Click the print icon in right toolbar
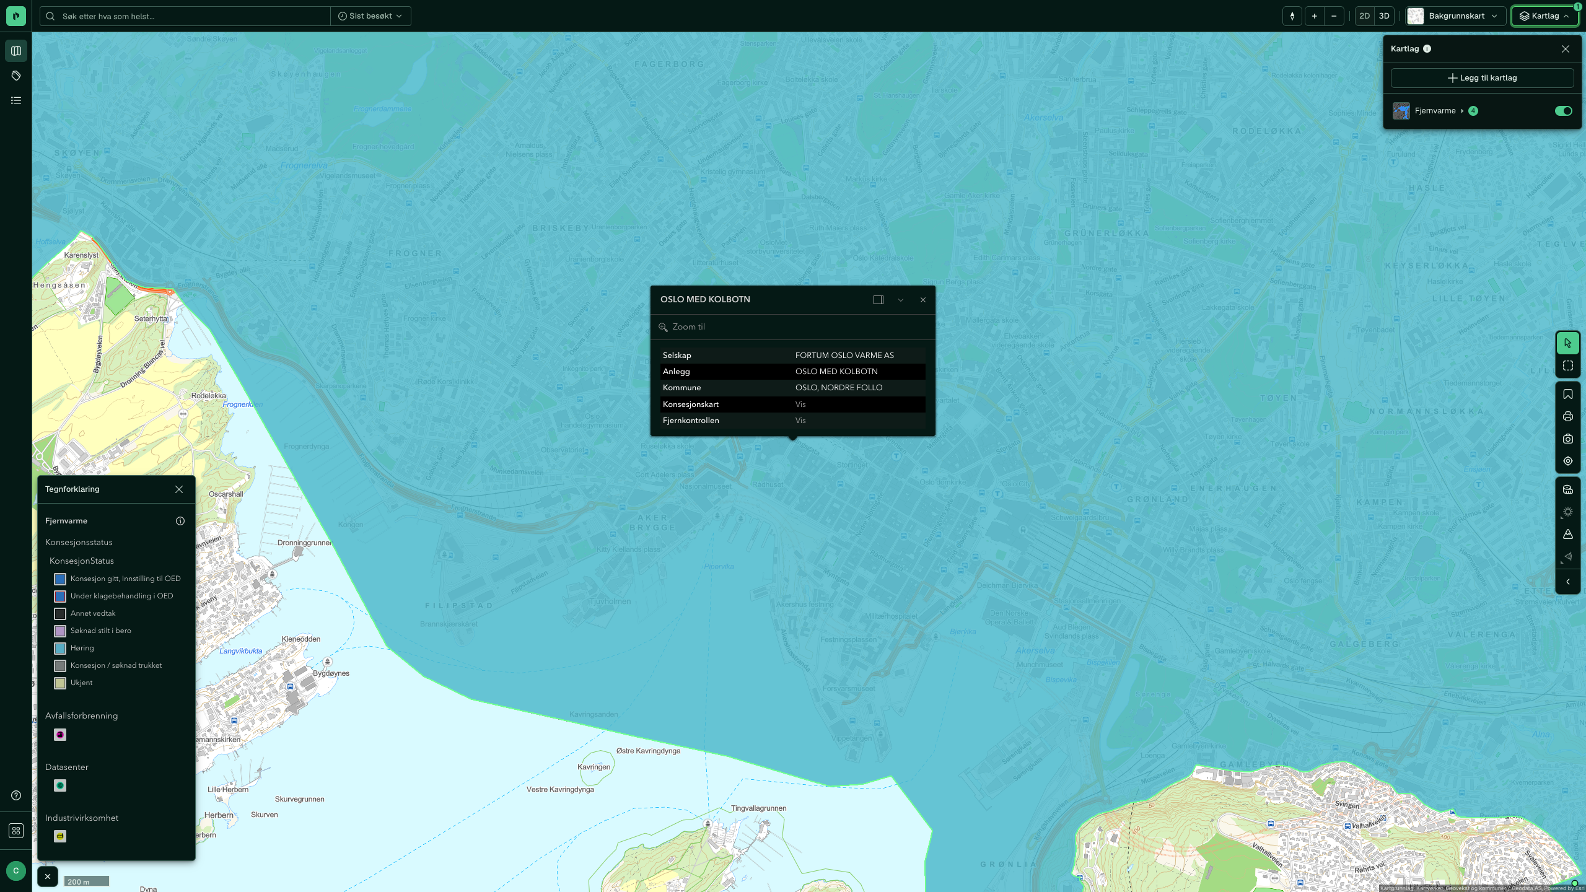1586x892 pixels. (1567, 416)
